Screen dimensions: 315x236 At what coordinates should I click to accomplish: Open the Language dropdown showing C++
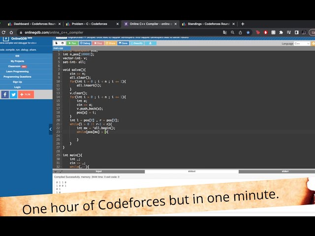click(x=302, y=44)
